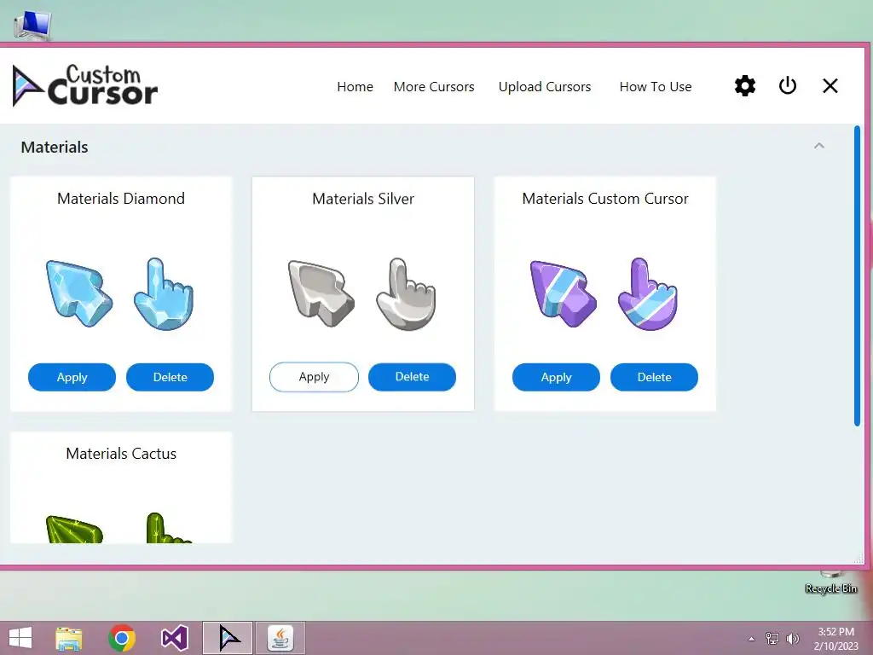The image size is (873, 655).
Task: Open File Explorer from the taskbar
Action: pyautogui.click(x=69, y=638)
